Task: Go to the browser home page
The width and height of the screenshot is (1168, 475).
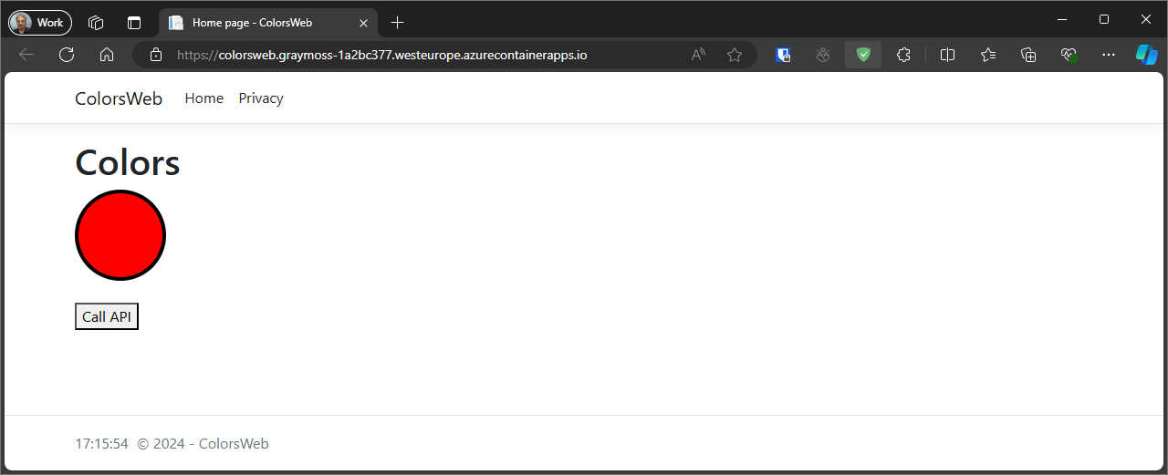Action: [x=107, y=55]
